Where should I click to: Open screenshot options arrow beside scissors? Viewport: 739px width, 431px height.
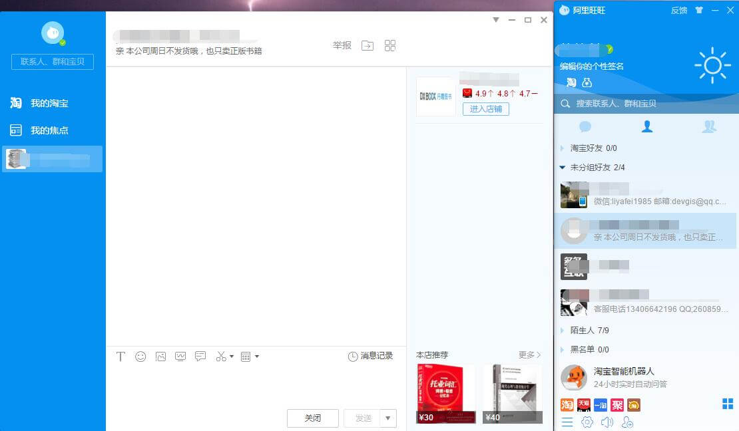click(x=232, y=357)
